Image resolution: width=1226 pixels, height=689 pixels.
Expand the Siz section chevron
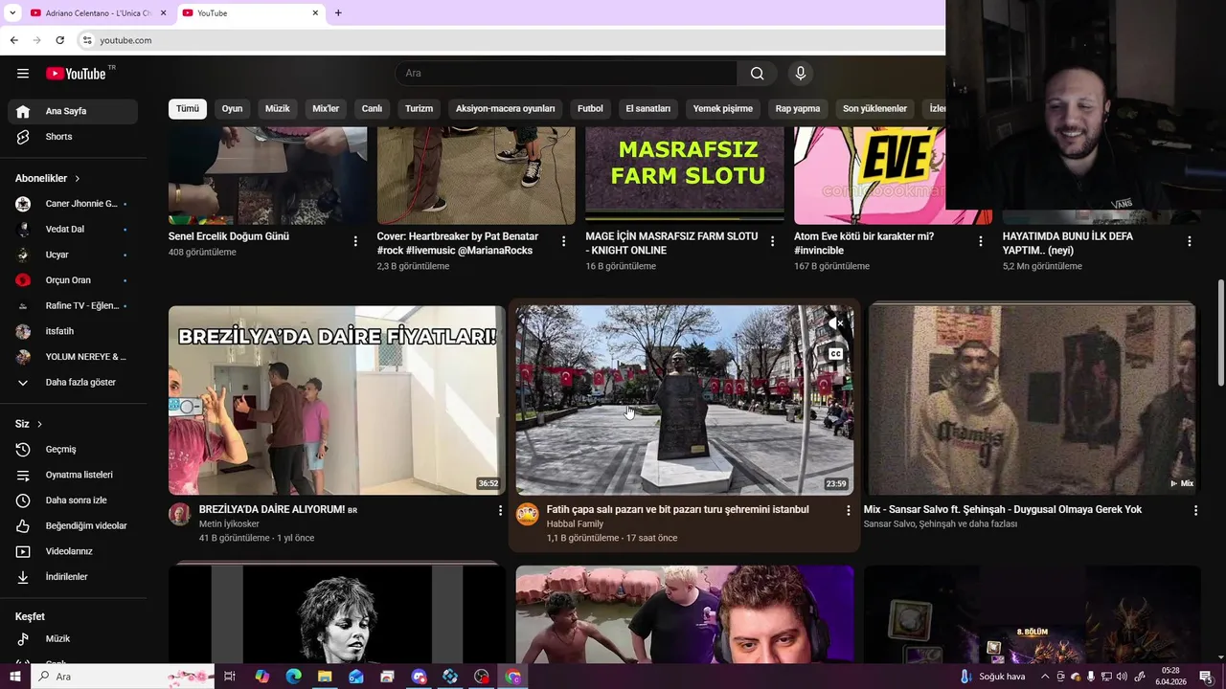[39, 424]
